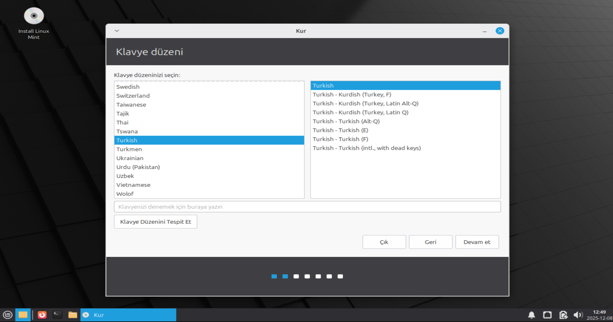Open the terminal from the taskbar
The height and width of the screenshot is (322, 613).
coord(57,315)
